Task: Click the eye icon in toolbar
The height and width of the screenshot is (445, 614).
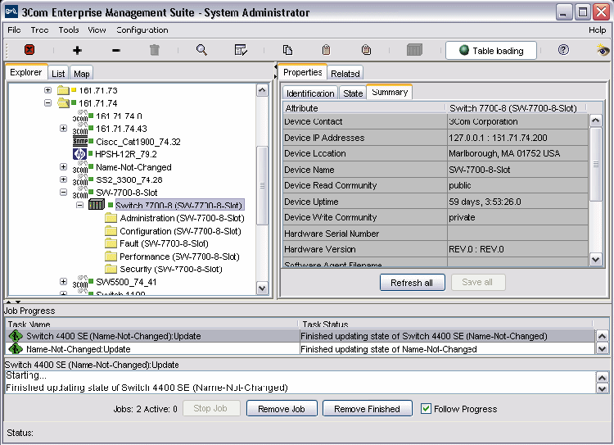Action: tap(603, 50)
